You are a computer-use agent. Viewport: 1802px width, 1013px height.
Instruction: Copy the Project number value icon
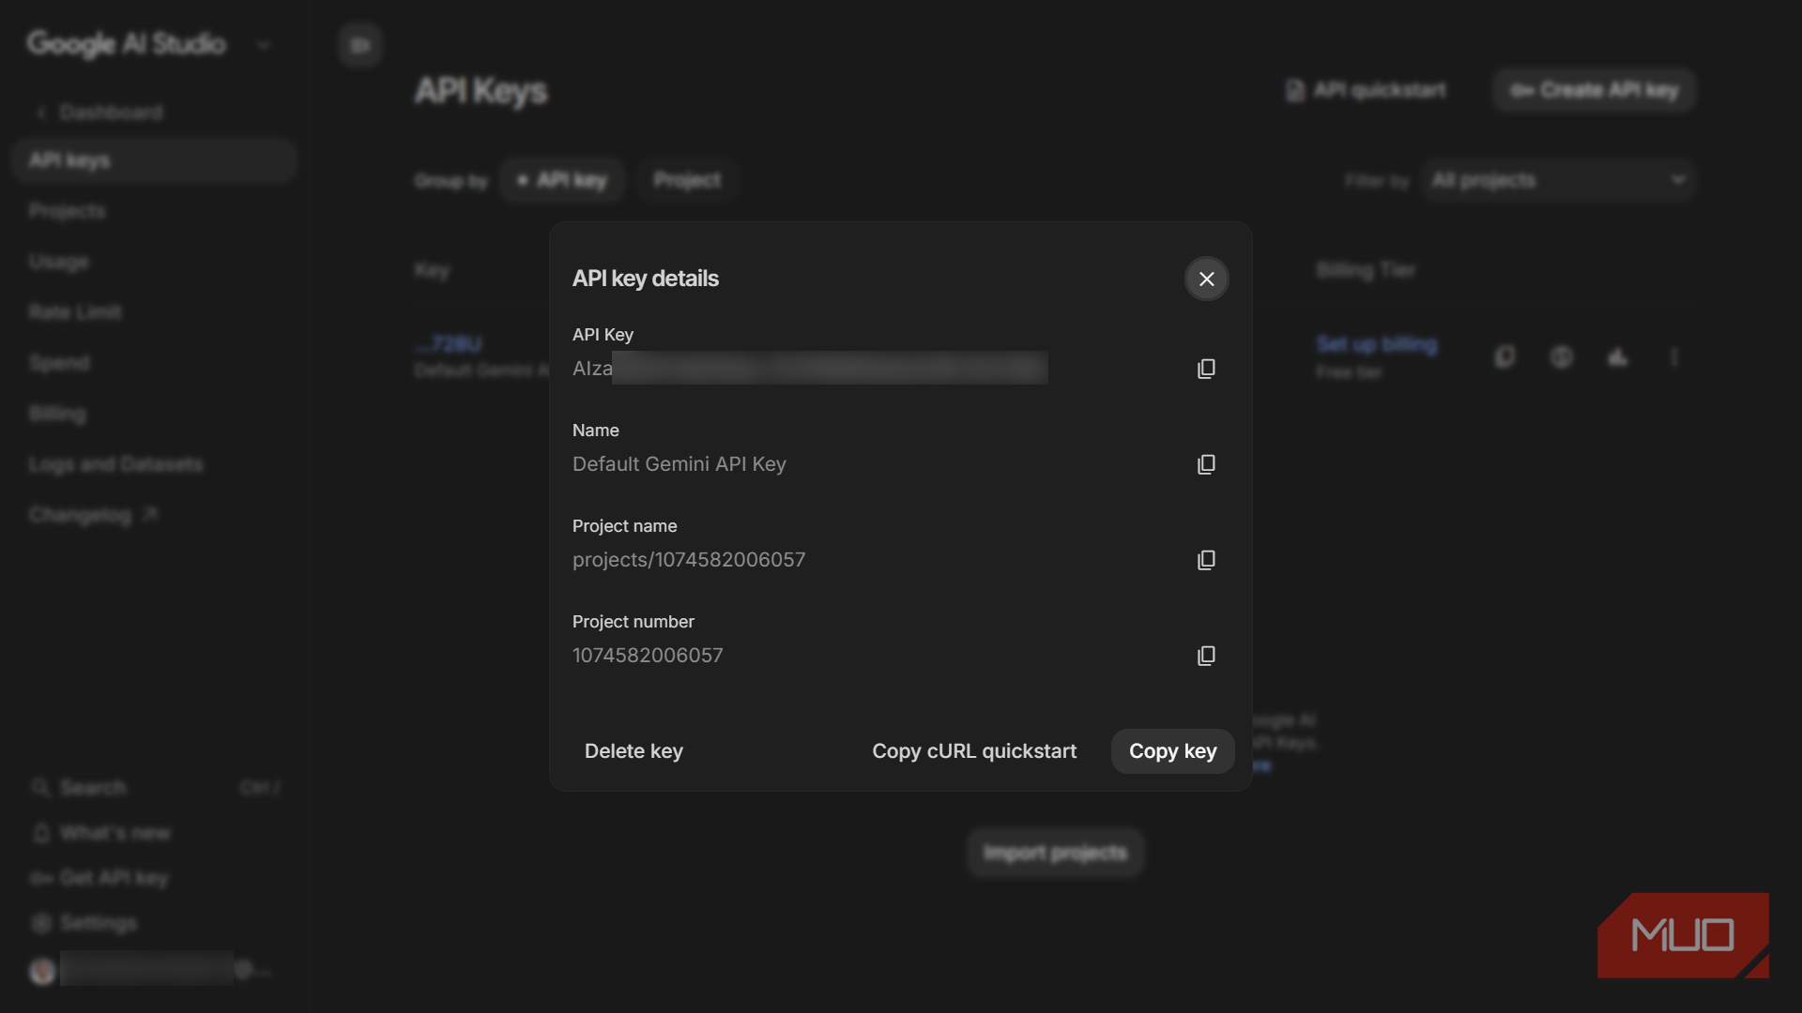[x=1206, y=656]
